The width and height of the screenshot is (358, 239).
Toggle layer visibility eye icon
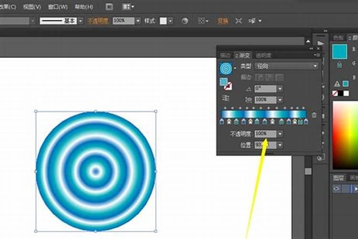pos(337,189)
